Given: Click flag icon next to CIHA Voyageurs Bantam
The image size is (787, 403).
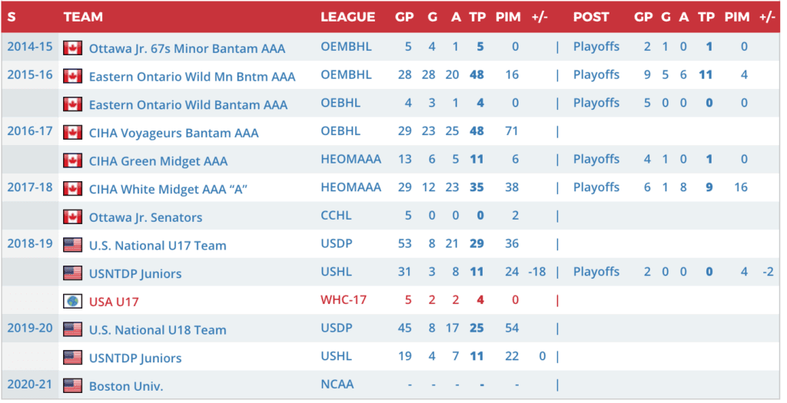Looking at the screenshot, I should click(73, 132).
